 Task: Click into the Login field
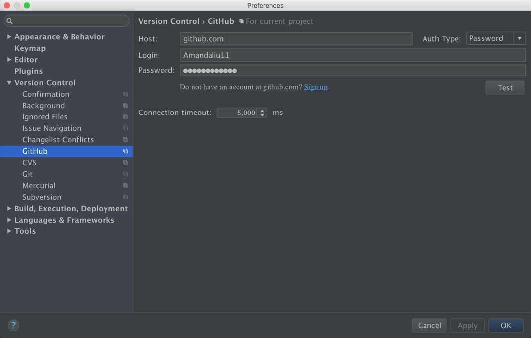352,55
